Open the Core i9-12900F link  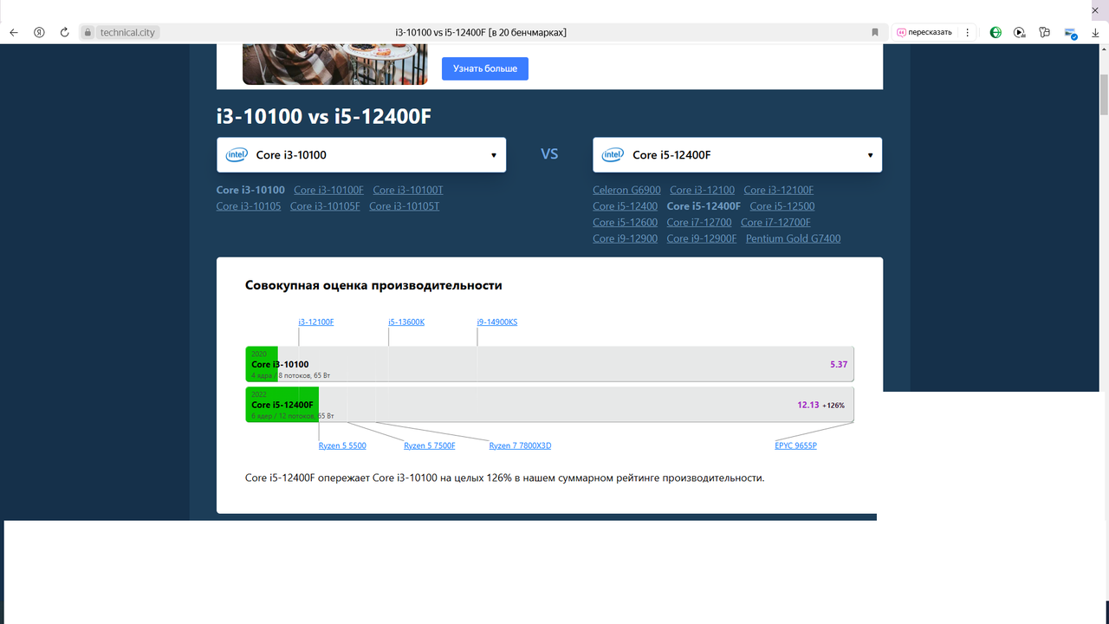702,238
